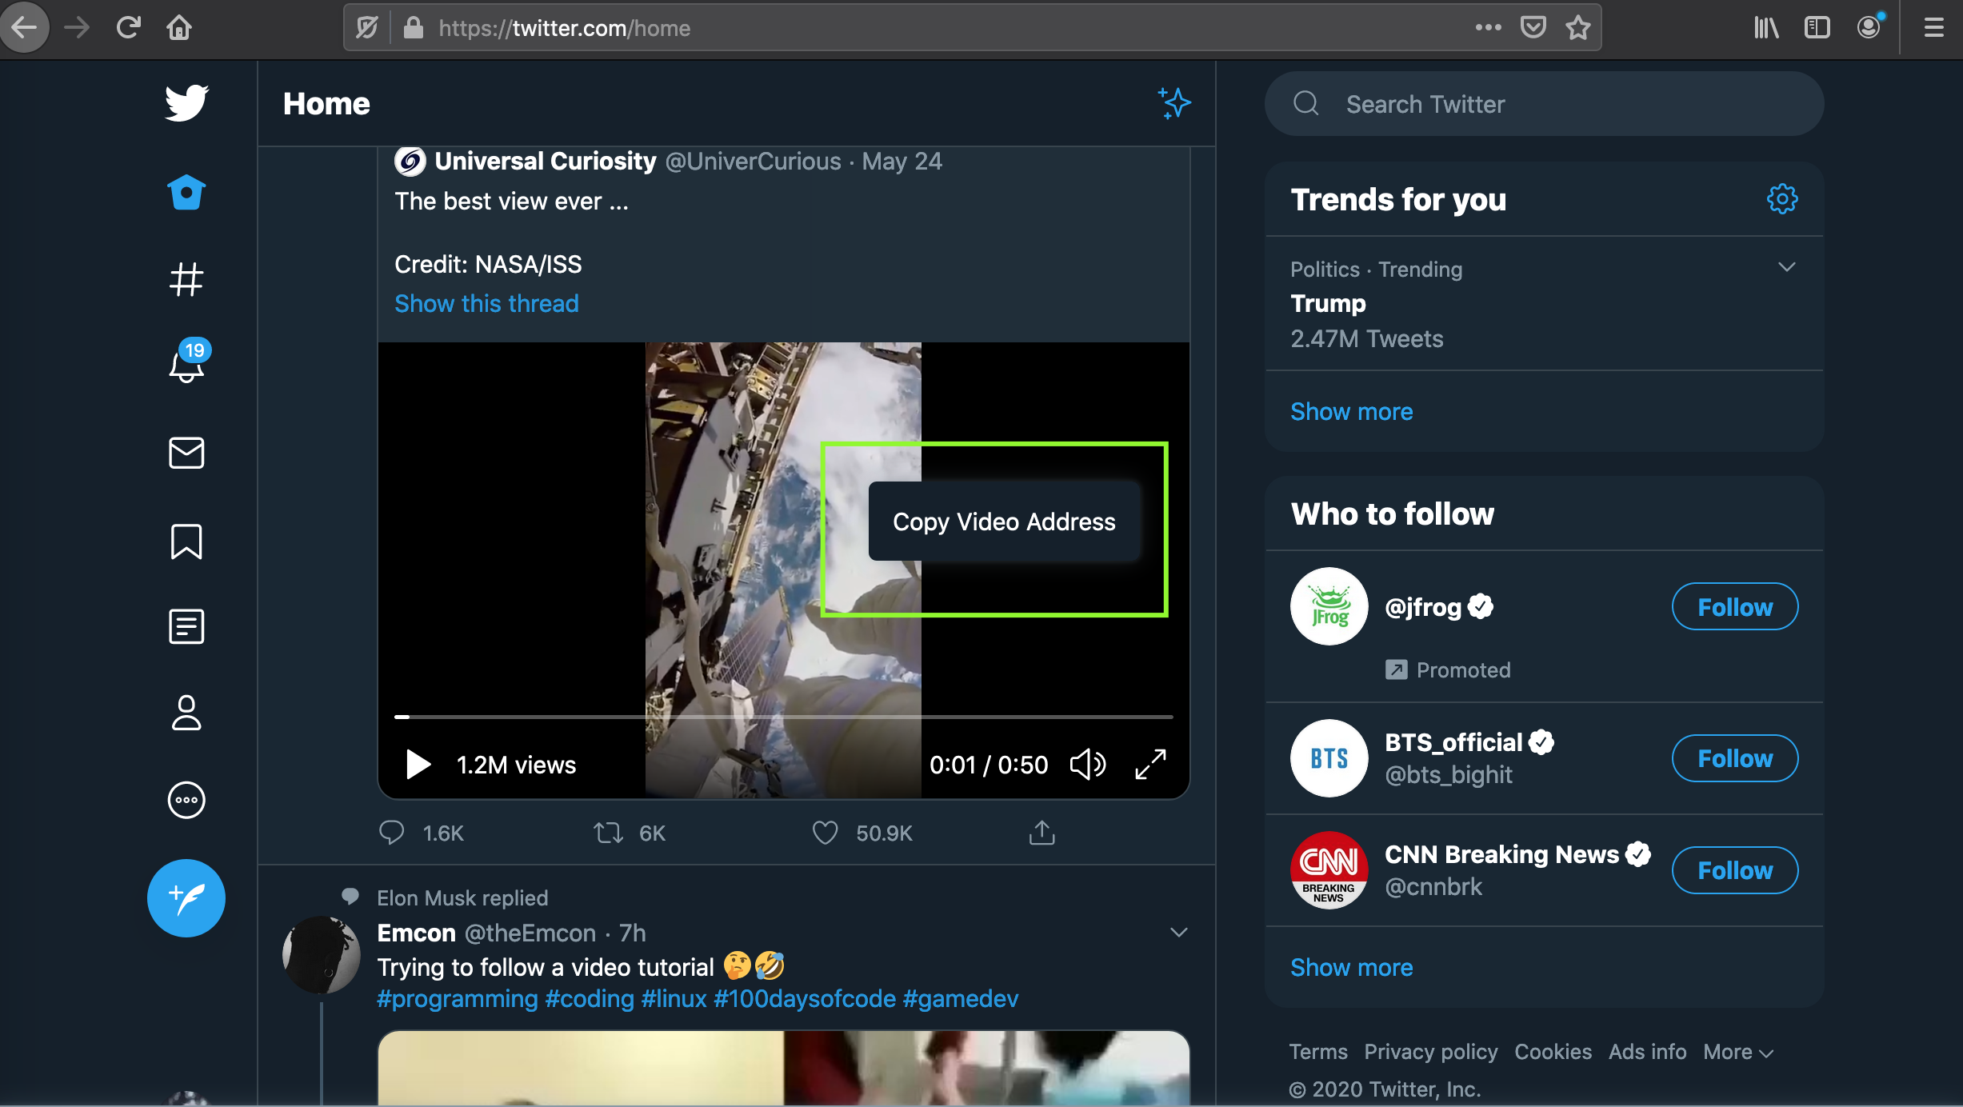
Task: Seek using the video progress bar
Action: [782, 716]
